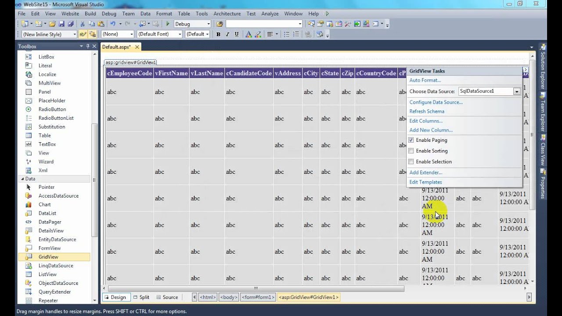Open the Find search combo box dropdown
Screen dimensions: 562x316
300,24
